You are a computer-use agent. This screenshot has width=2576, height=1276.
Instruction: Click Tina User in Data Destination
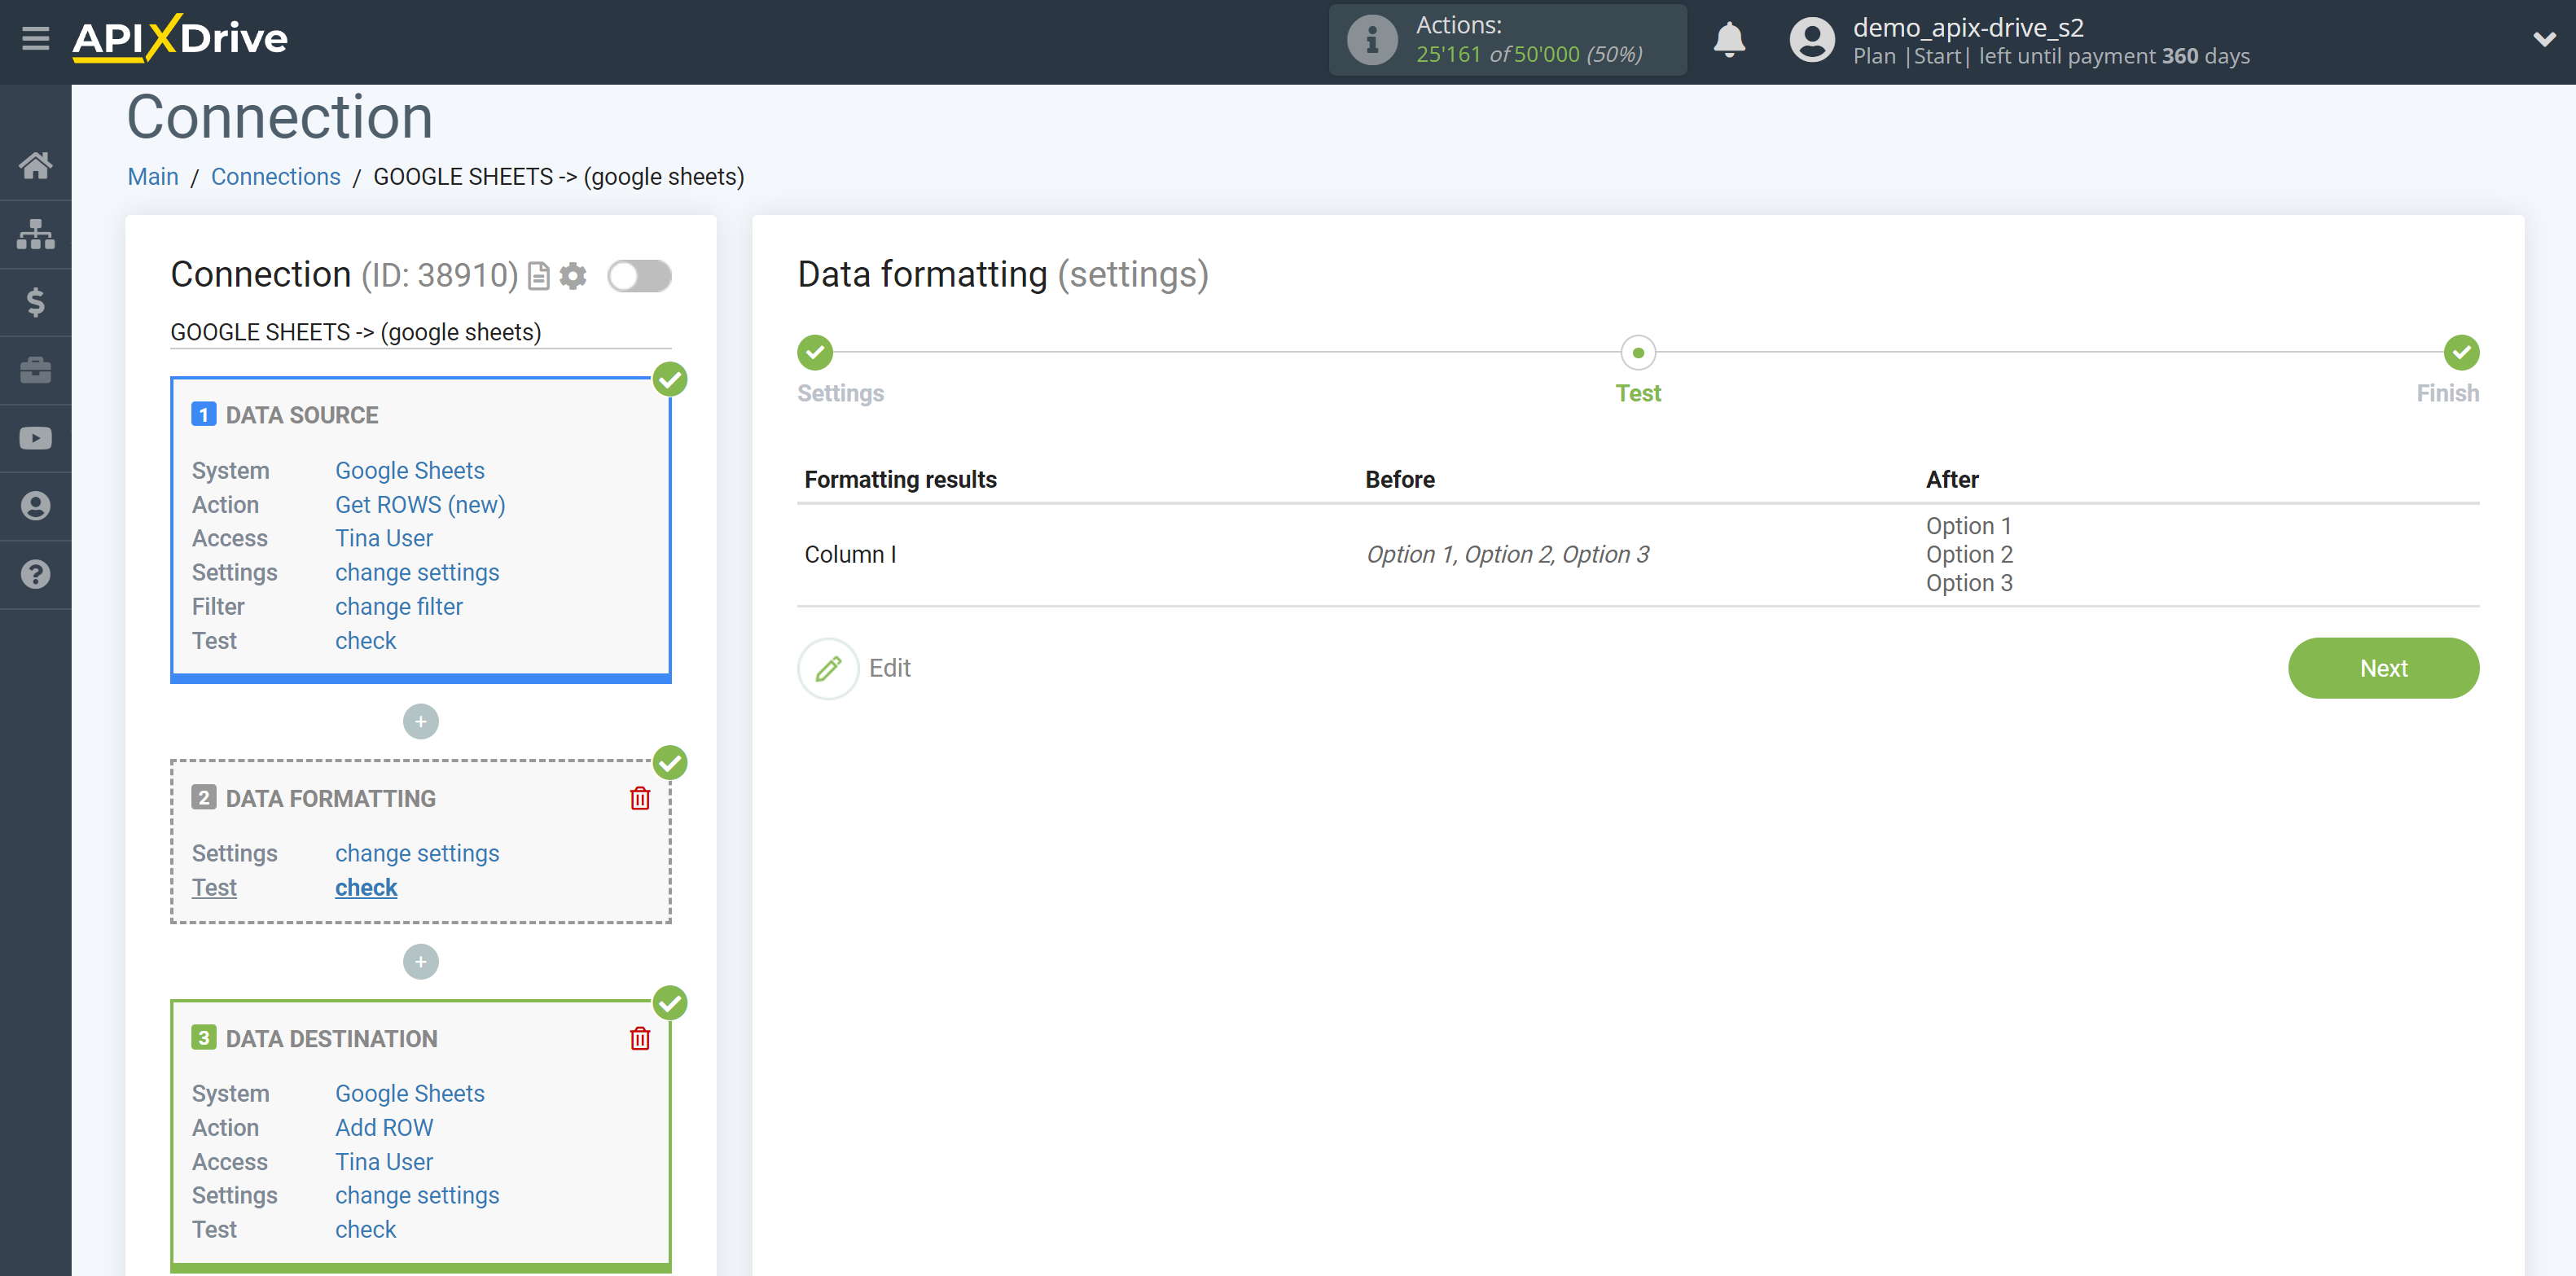pos(384,1162)
